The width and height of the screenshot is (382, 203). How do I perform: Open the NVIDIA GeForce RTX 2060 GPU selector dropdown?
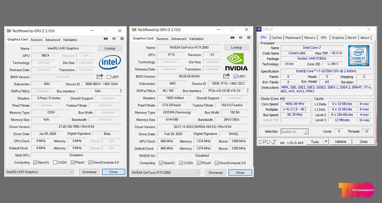165,172
